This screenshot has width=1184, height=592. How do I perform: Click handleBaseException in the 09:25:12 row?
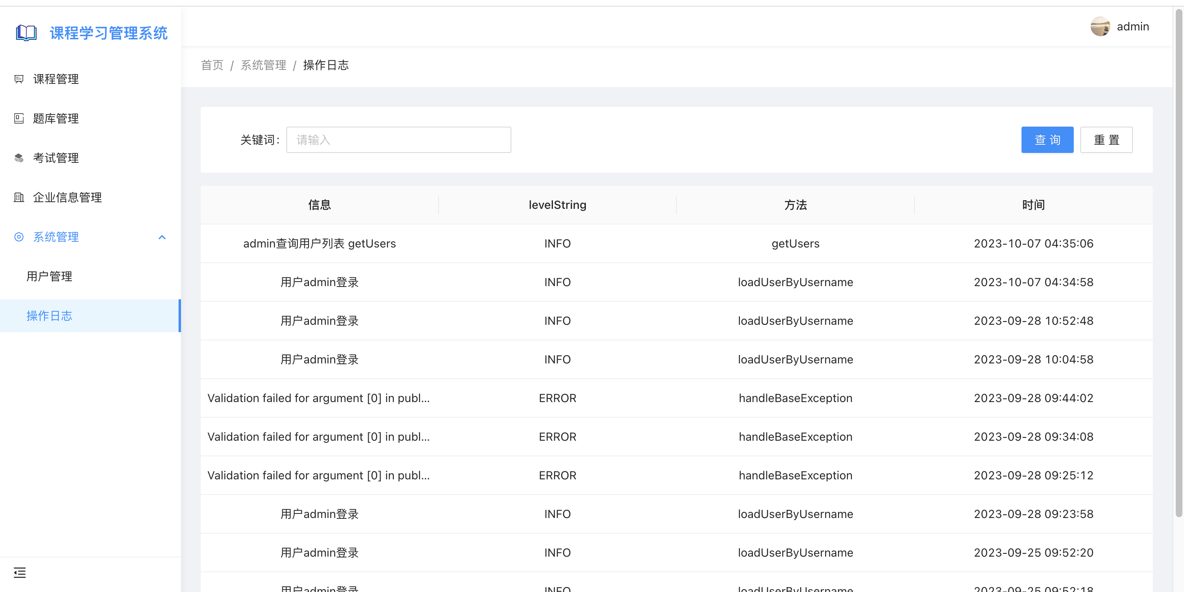pyautogui.click(x=795, y=475)
